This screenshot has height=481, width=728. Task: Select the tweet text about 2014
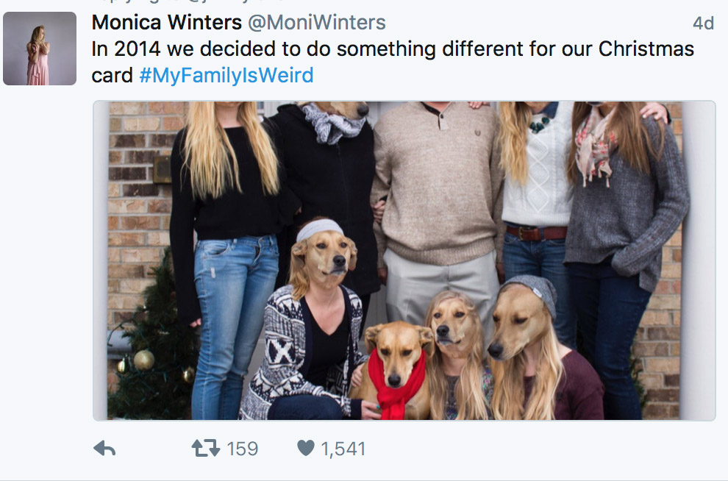pos(393,49)
